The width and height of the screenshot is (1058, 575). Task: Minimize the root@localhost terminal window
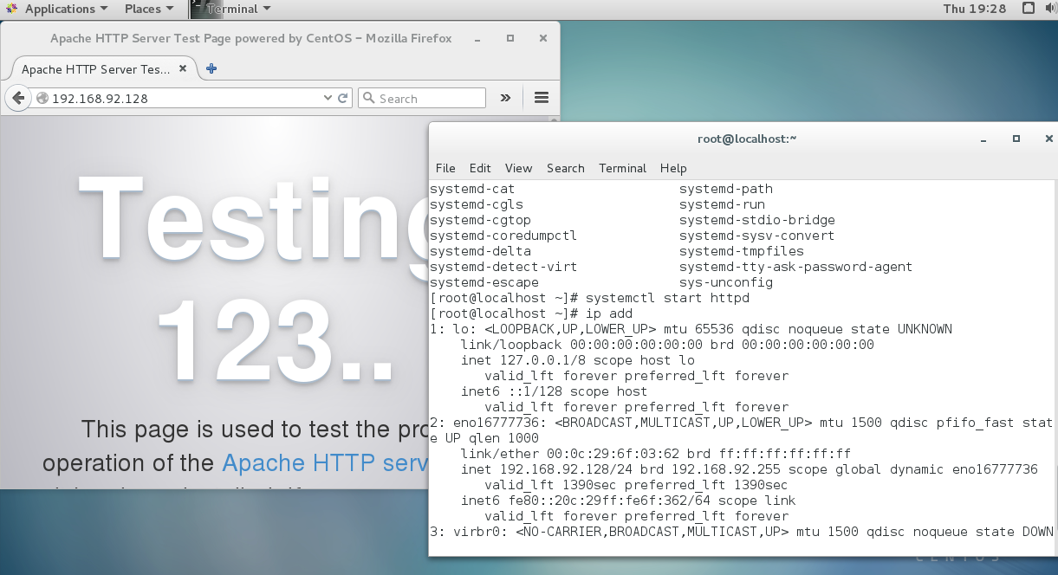[983, 139]
